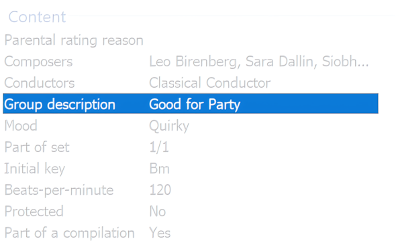Select the highlighted Group description row
The height and width of the screenshot is (245, 400).
tap(191, 104)
